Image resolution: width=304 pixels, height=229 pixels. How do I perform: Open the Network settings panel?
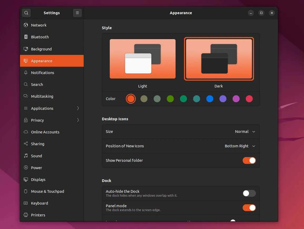coord(38,25)
